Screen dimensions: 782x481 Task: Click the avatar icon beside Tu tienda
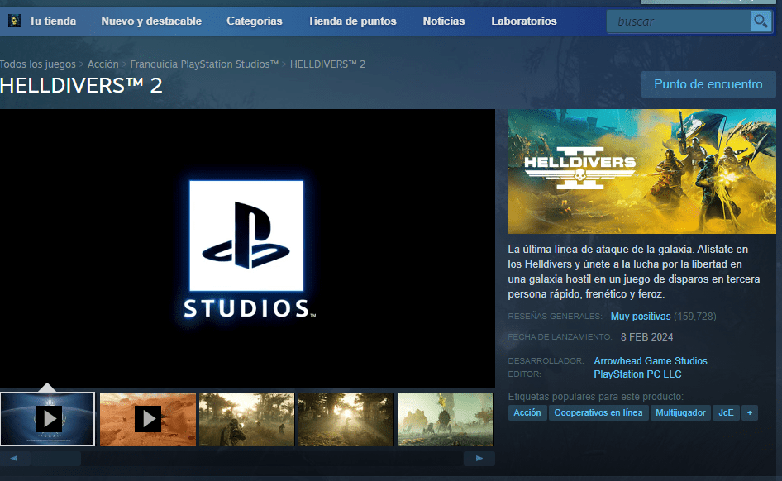15,21
